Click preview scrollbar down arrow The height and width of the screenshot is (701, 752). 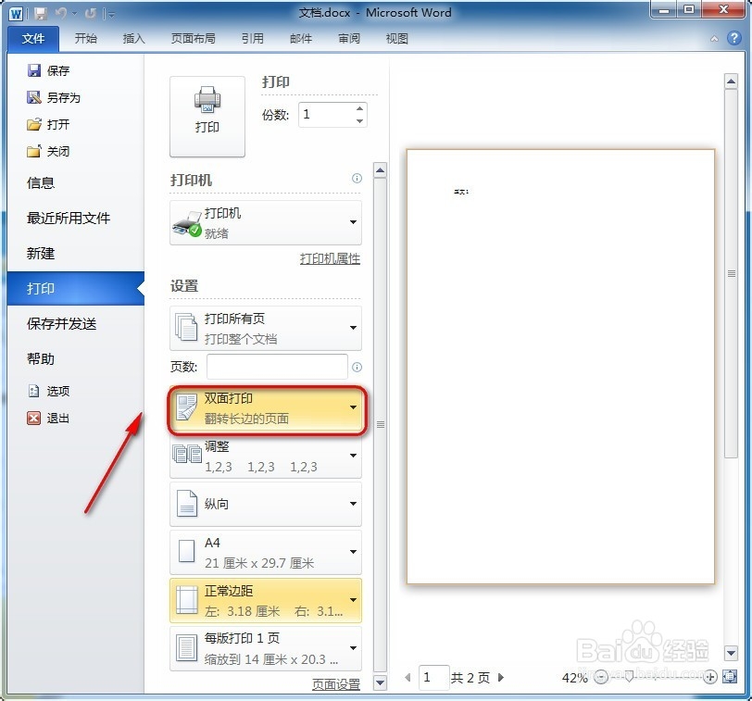731,653
